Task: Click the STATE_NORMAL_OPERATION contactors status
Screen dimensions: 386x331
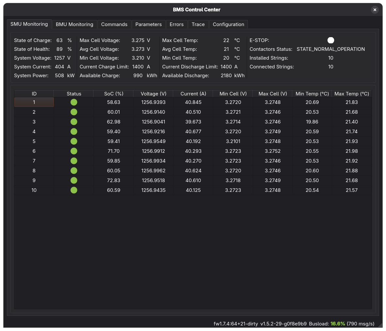Action: (x=331, y=49)
